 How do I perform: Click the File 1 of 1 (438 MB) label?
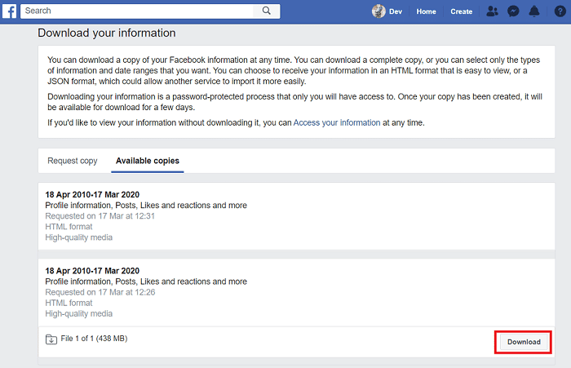(94, 339)
